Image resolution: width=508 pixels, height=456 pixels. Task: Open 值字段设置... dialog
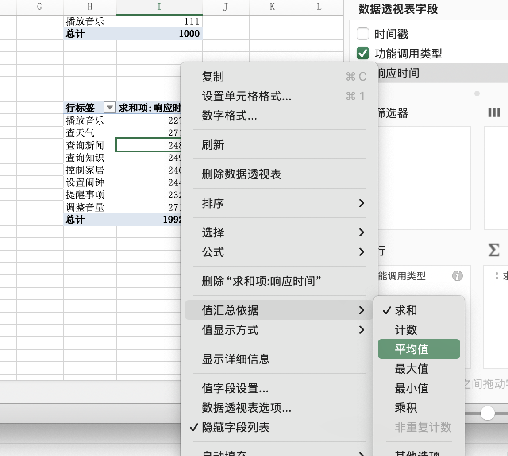[x=279, y=388]
